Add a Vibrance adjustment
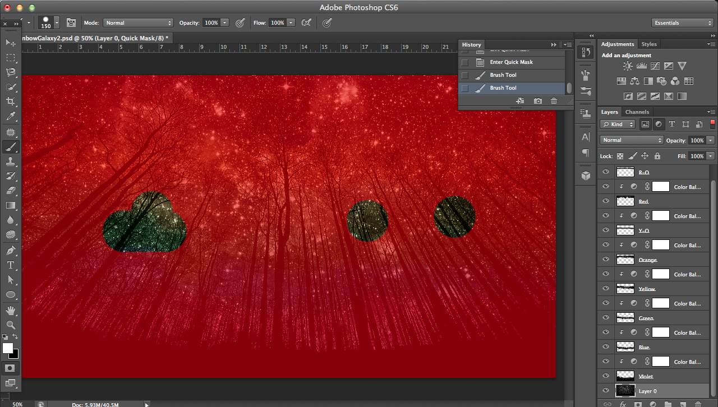Screen dimensions: 718x407 [682, 66]
